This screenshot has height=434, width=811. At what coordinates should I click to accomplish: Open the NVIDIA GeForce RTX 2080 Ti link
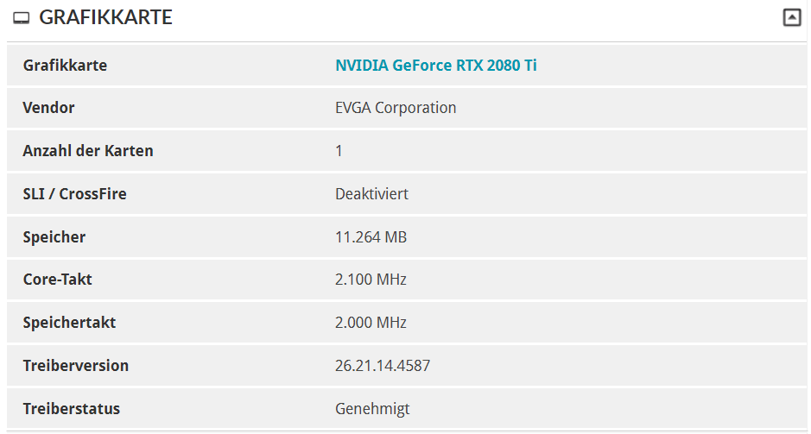tap(436, 65)
